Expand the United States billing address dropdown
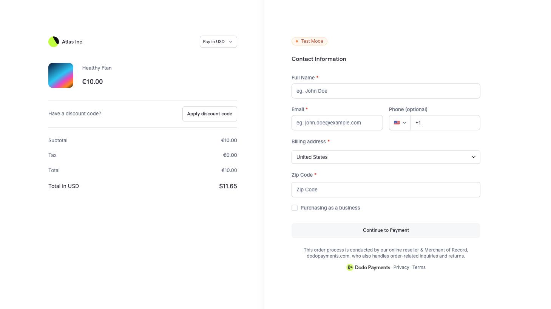Viewport: 551px width, 309px height. (x=386, y=157)
